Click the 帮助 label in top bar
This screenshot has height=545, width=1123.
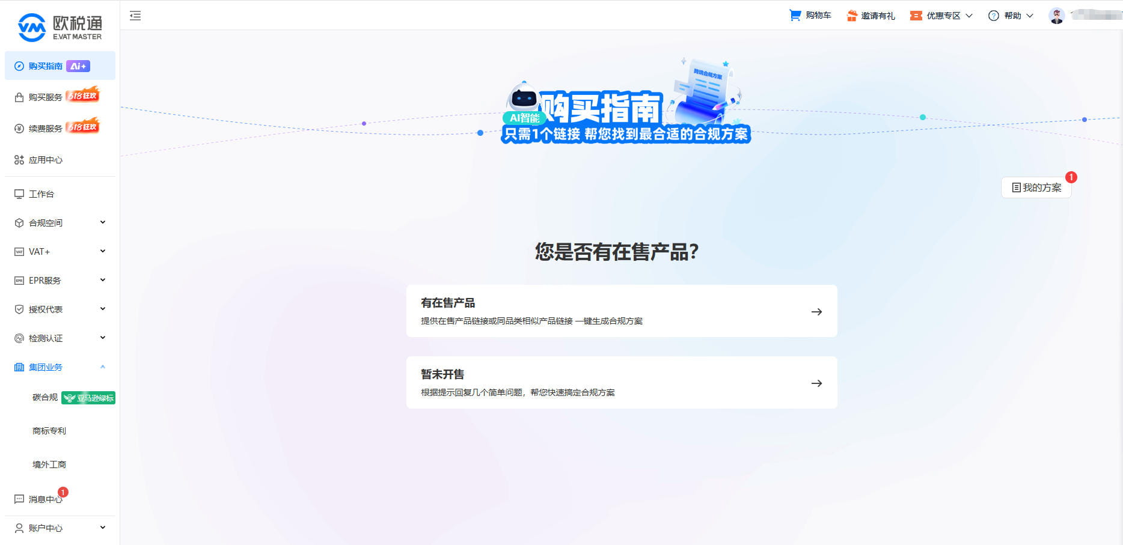[1012, 16]
